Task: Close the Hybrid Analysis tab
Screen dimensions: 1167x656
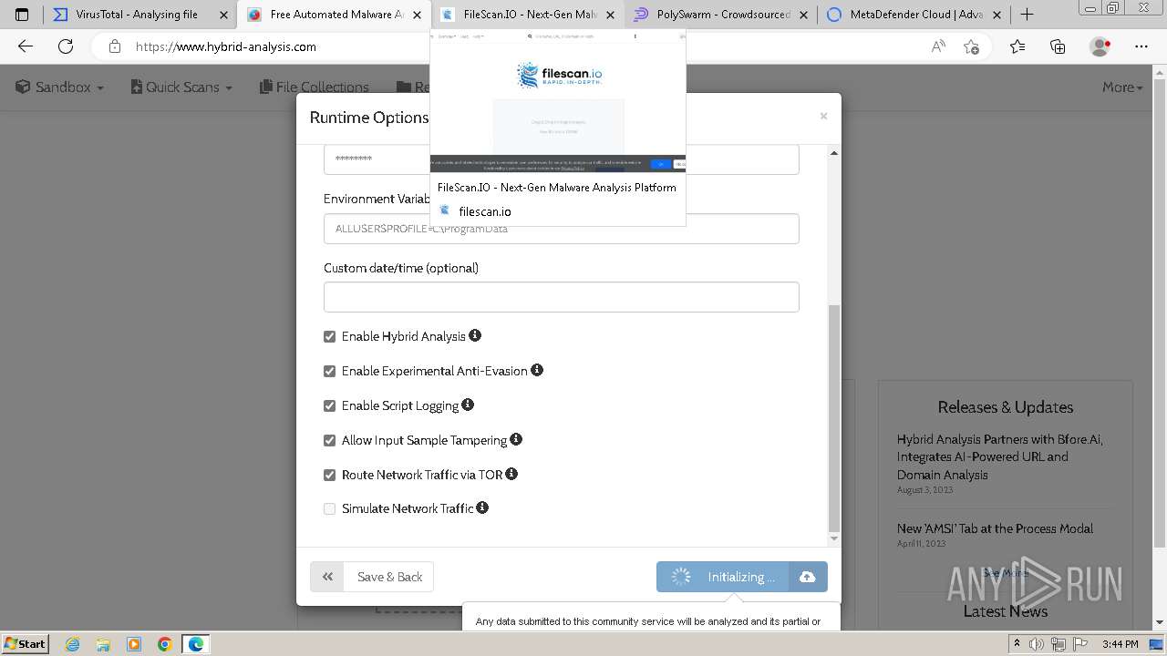Action: tap(417, 15)
